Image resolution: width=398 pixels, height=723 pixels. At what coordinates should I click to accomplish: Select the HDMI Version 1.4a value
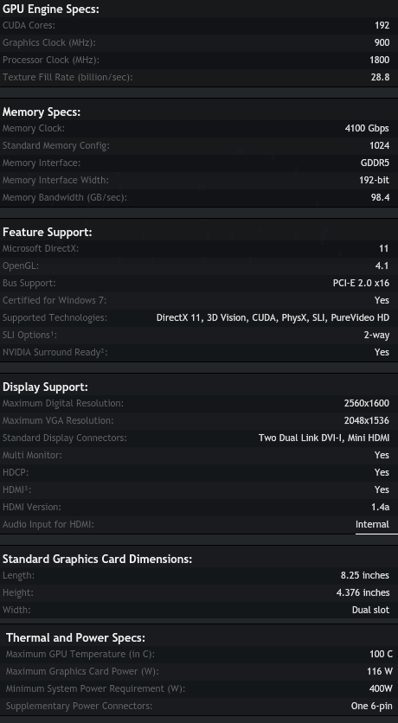[x=380, y=507]
